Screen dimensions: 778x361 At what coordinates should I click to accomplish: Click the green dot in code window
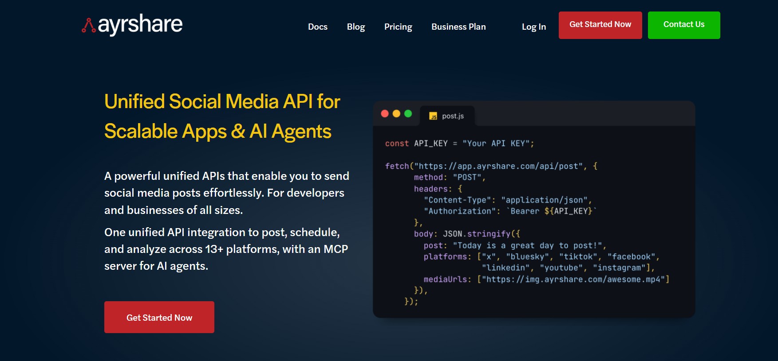[408, 114]
